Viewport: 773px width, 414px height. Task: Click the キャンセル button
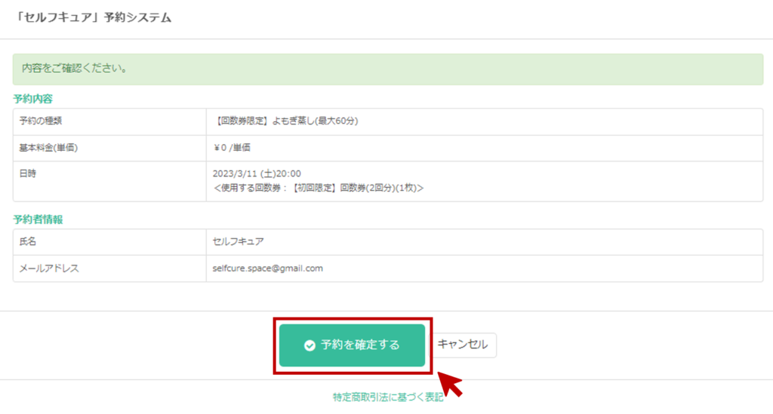463,345
